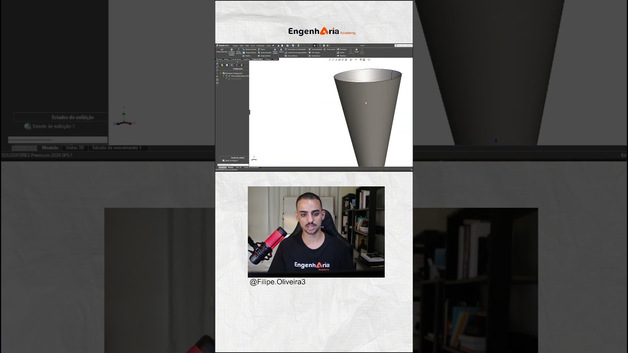628x353 pixels.
Task: Switch to the Esboço ribbon tab
Action: click(227, 59)
